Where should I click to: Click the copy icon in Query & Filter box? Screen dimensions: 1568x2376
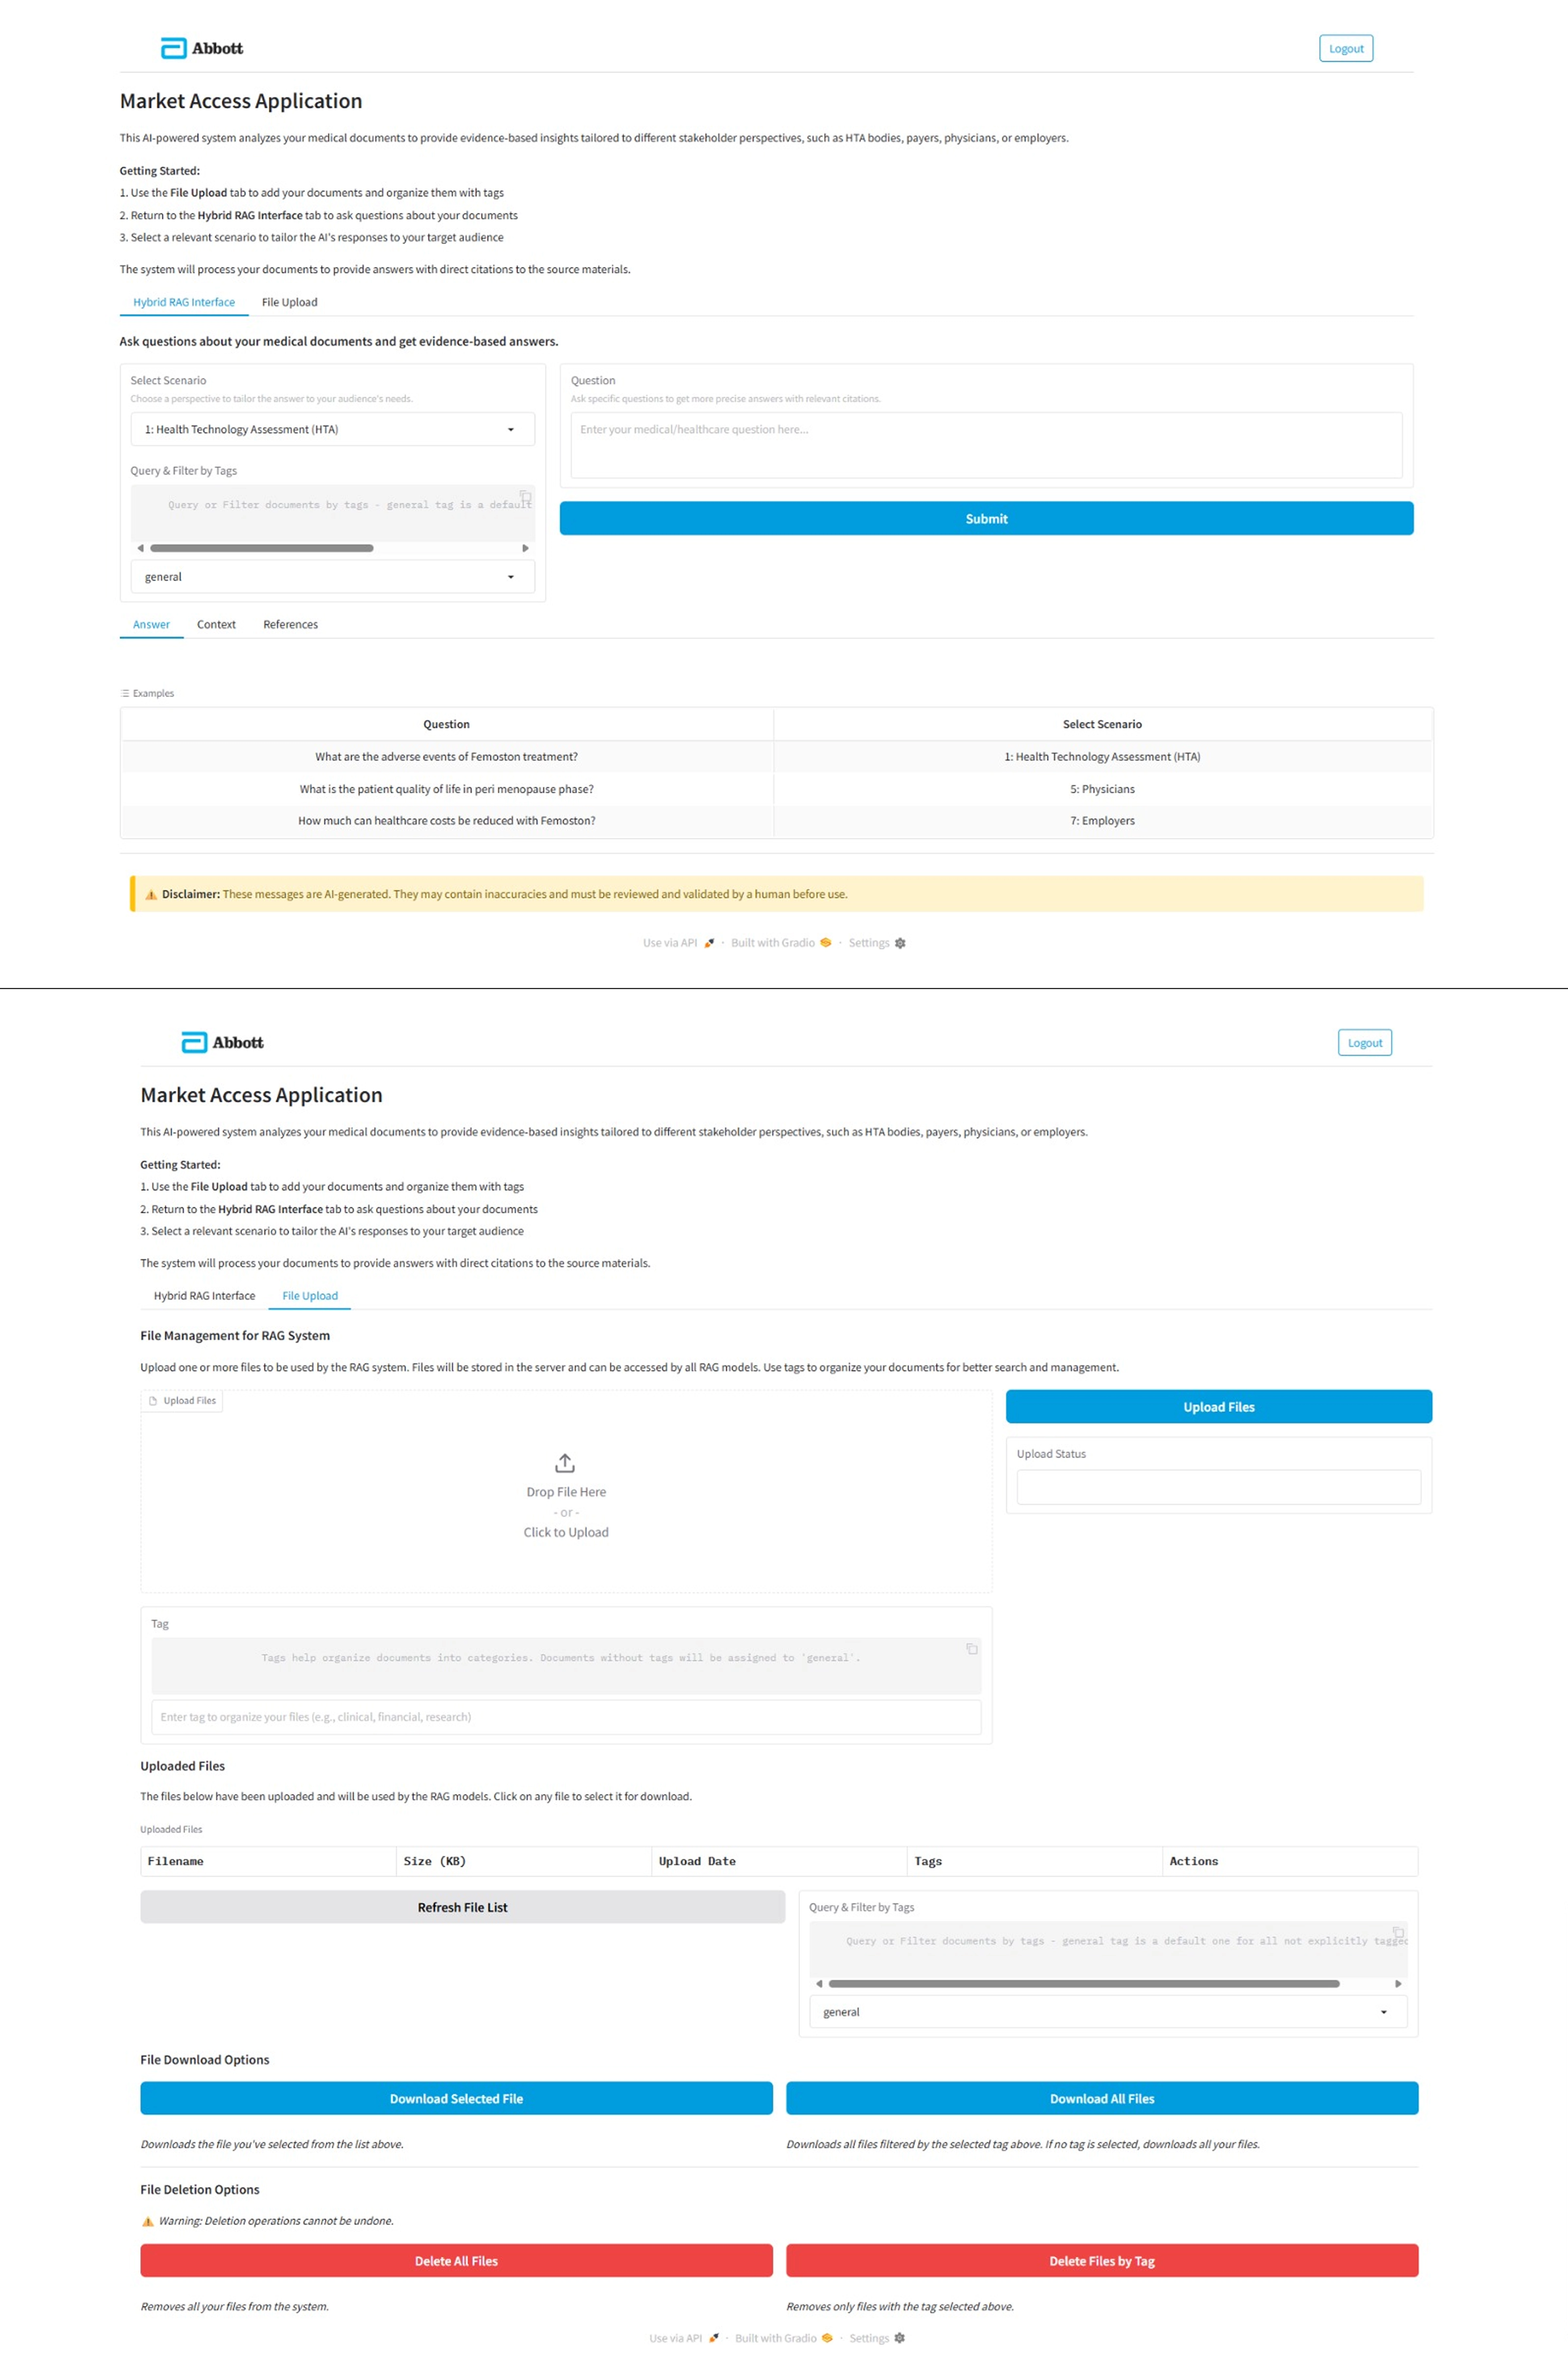(525, 496)
